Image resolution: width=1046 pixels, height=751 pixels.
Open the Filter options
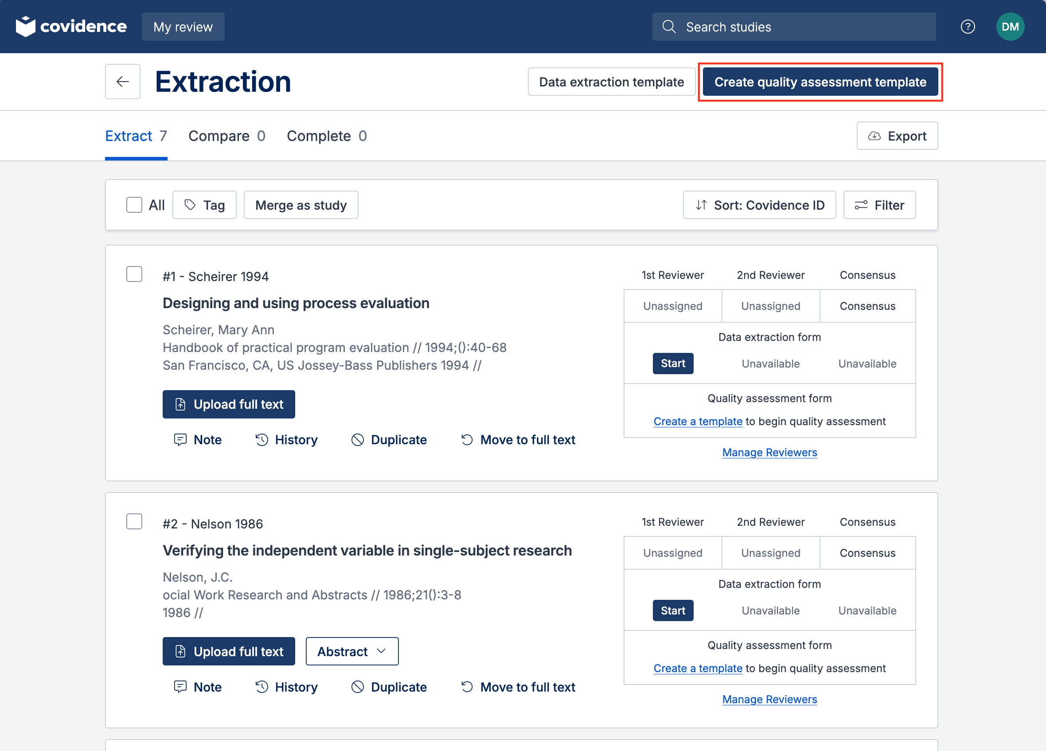point(879,205)
